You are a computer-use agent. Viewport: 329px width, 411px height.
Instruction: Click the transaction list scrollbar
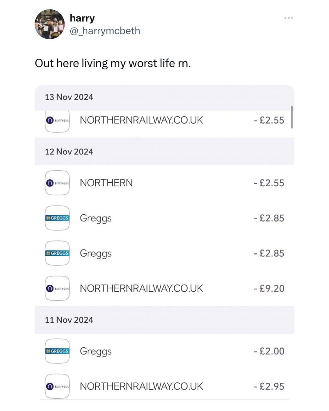pyautogui.click(x=292, y=117)
